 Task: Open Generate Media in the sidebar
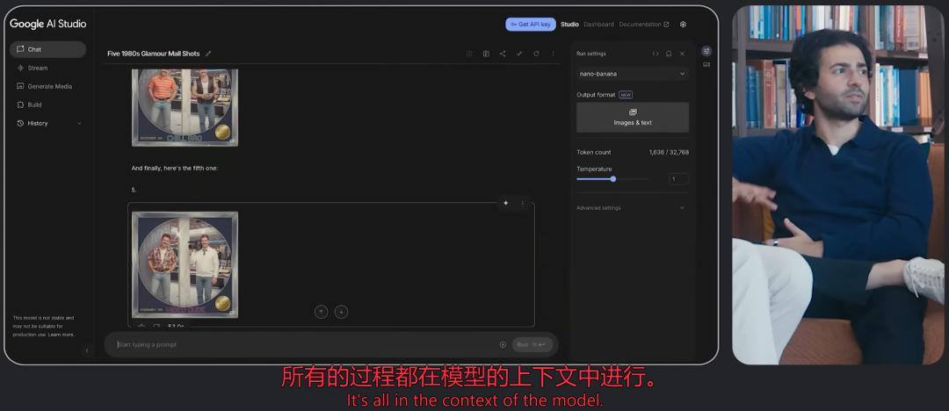pos(47,87)
